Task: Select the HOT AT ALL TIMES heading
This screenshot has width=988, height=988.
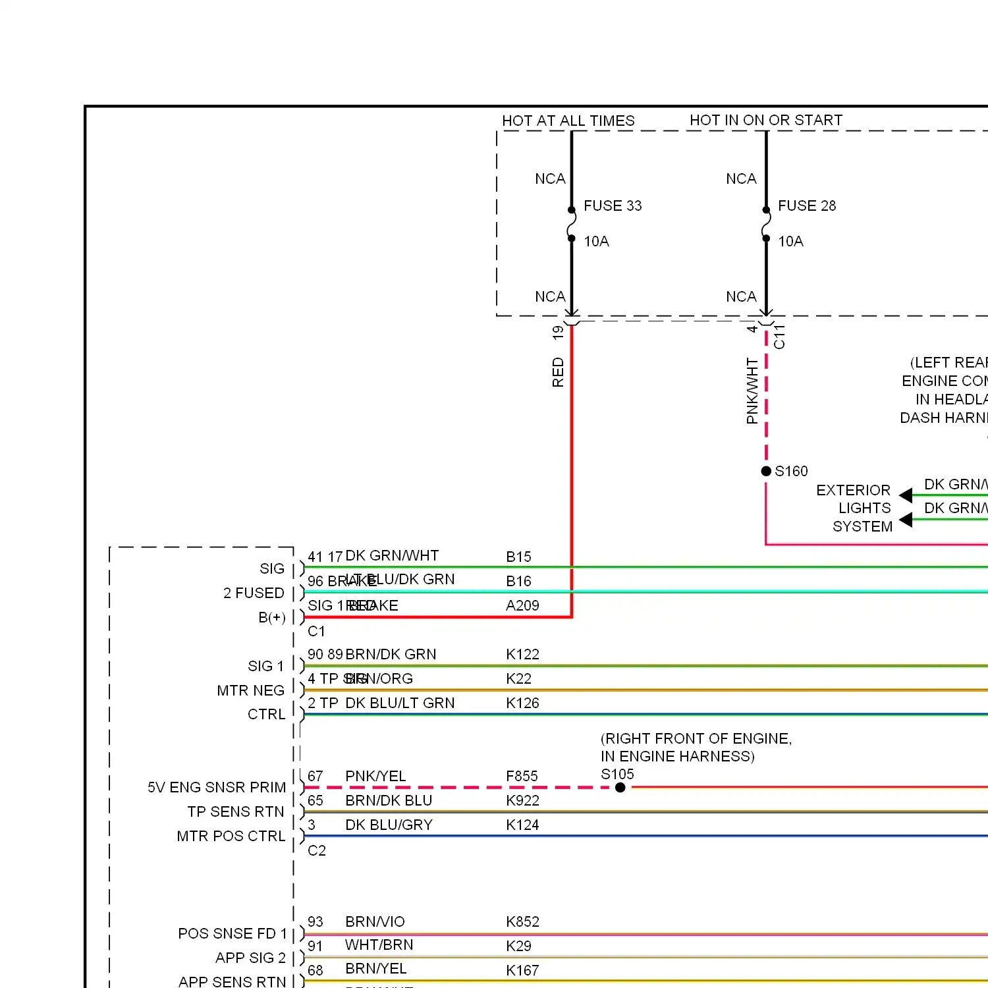Action: [568, 121]
